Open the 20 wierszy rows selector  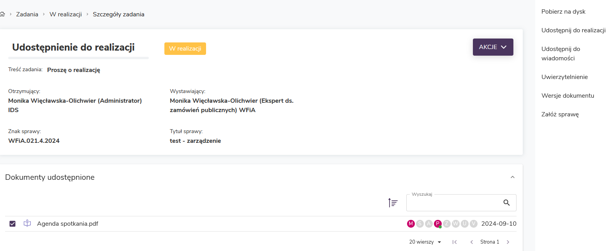425,242
